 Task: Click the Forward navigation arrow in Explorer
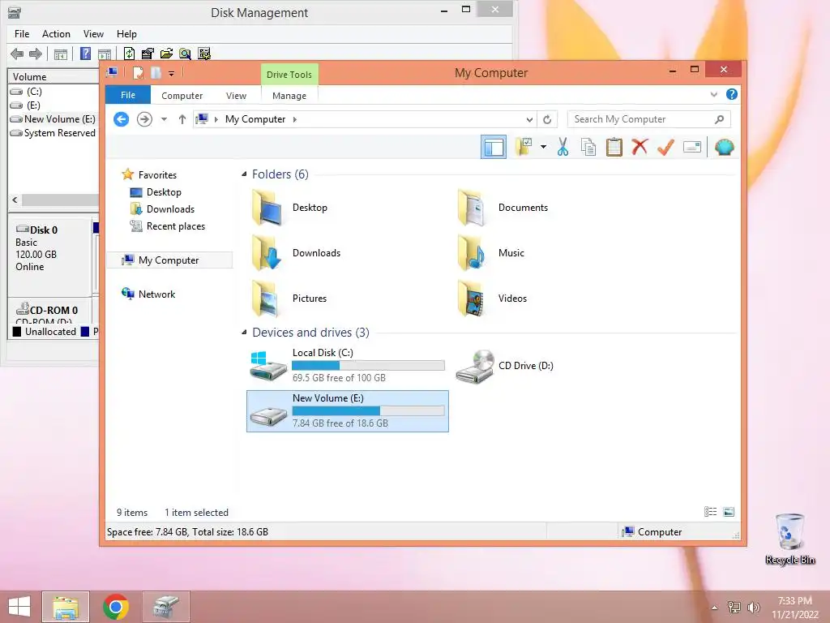(144, 119)
